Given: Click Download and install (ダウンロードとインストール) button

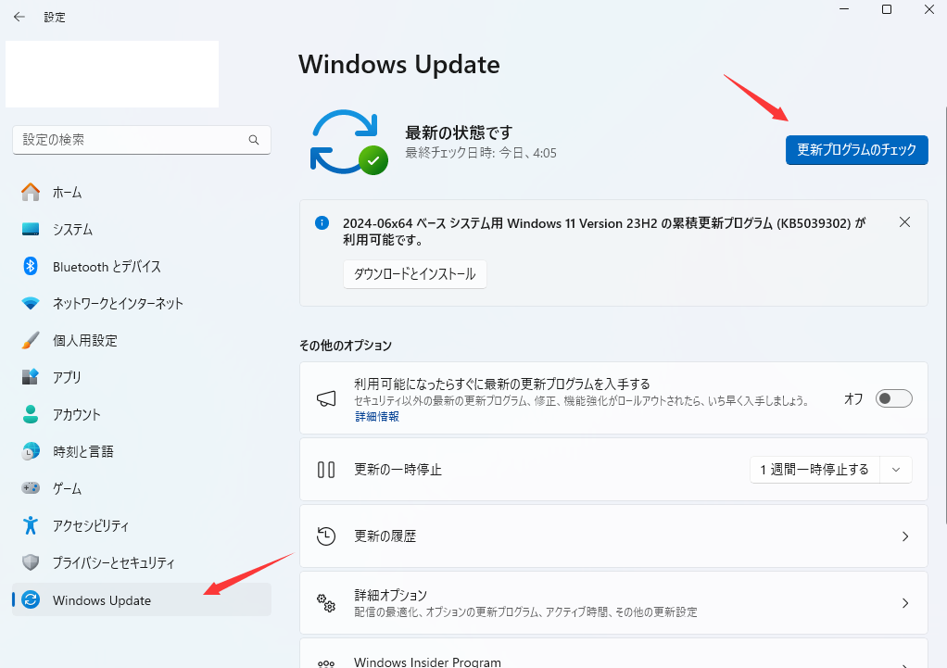Looking at the screenshot, I should pyautogui.click(x=414, y=274).
